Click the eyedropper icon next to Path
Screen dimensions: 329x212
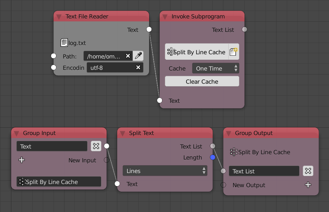(138, 56)
